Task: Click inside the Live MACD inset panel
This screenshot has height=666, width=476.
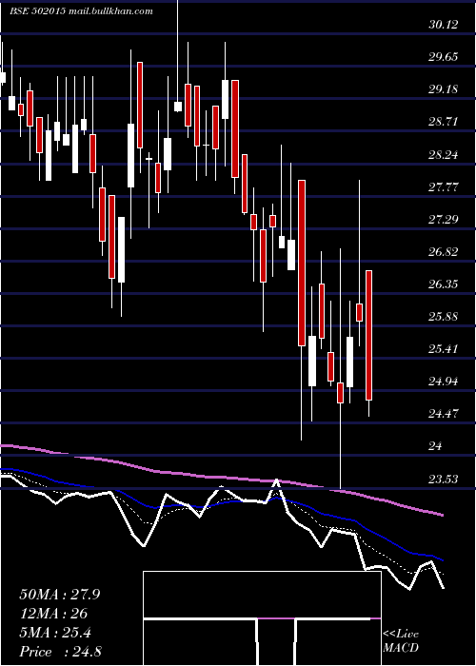Action: 262,618
